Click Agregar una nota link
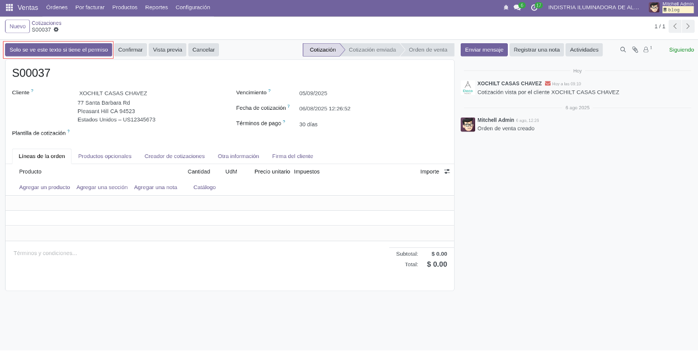 pos(156,187)
